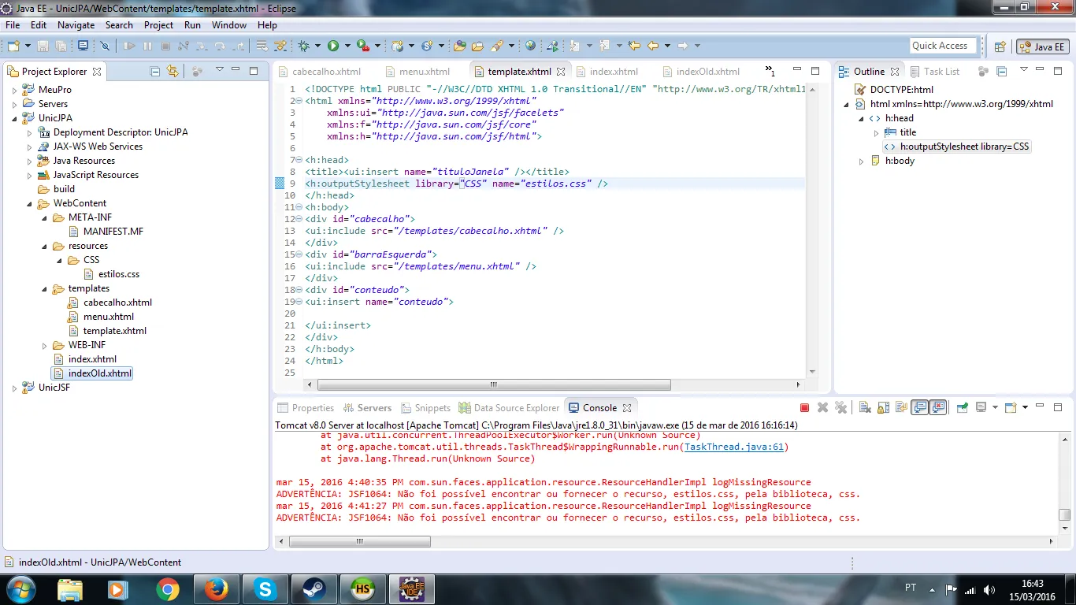This screenshot has height=605, width=1076.
Task: Toggle Scroll Lock in Console toolbar
Action: [883, 408]
